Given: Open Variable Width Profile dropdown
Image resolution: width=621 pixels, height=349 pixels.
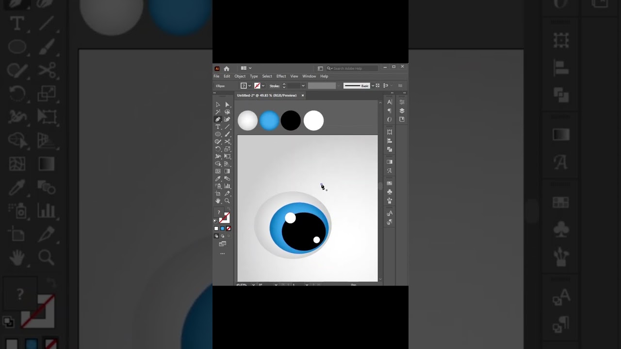Looking at the screenshot, I should coord(339,86).
